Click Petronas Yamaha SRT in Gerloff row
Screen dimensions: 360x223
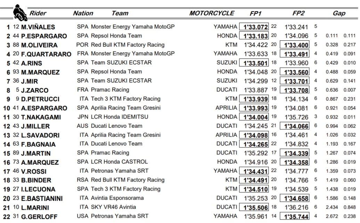click(x=120, y=216)
